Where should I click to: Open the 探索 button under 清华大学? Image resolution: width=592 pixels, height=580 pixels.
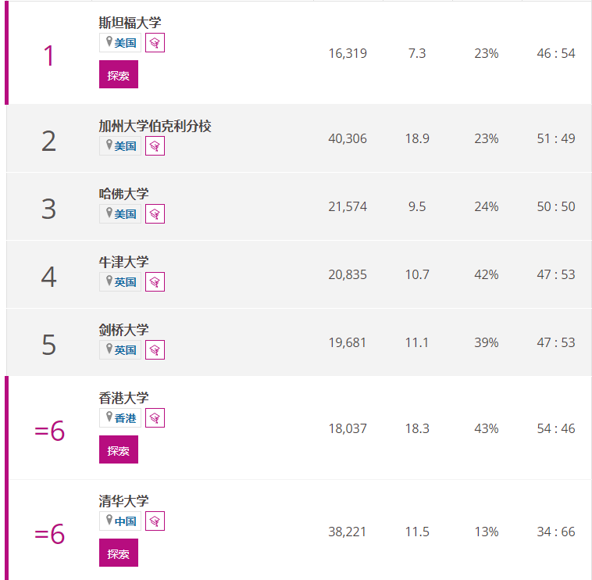tap(119, 553)
